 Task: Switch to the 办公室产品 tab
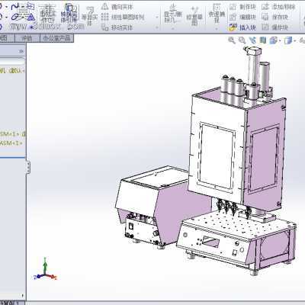(57, 38)
